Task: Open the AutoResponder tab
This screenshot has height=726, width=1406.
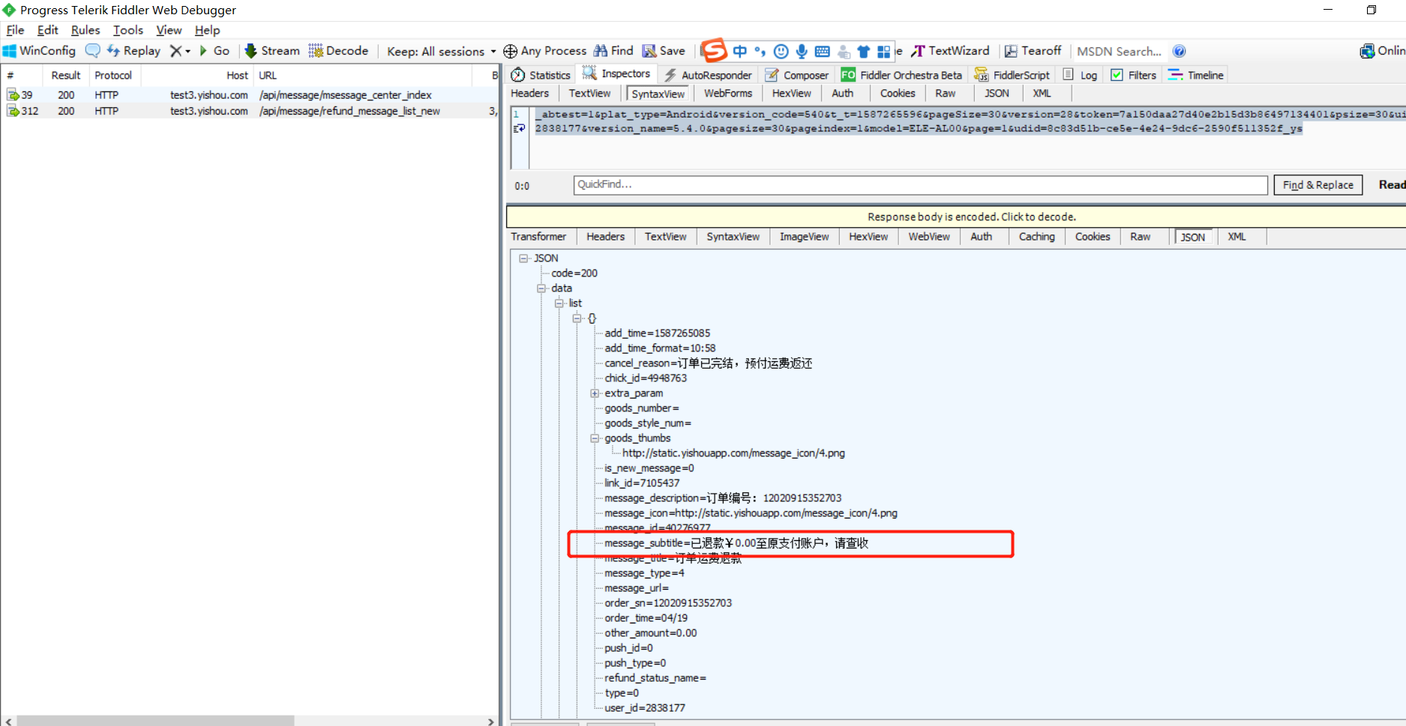Action: pyautogui.click(x=707, y=75)
